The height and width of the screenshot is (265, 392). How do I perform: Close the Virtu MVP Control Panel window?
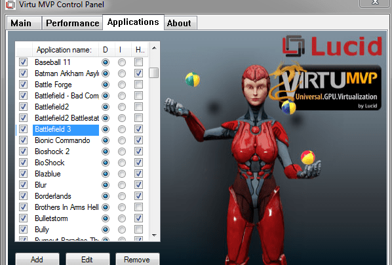[x=375, y=3]
